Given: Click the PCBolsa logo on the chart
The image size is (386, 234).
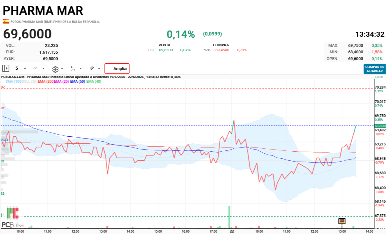Looking at the screenshot, I should (13, 218).
